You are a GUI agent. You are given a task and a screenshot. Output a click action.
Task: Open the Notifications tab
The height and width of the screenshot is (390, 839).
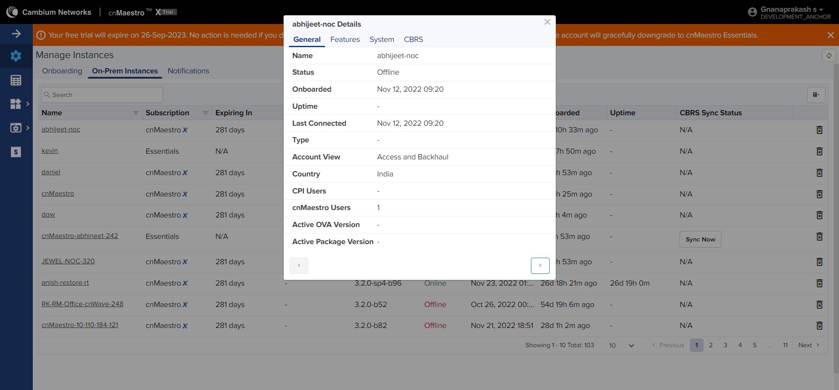pyautogui.click(x=188, y=71)
